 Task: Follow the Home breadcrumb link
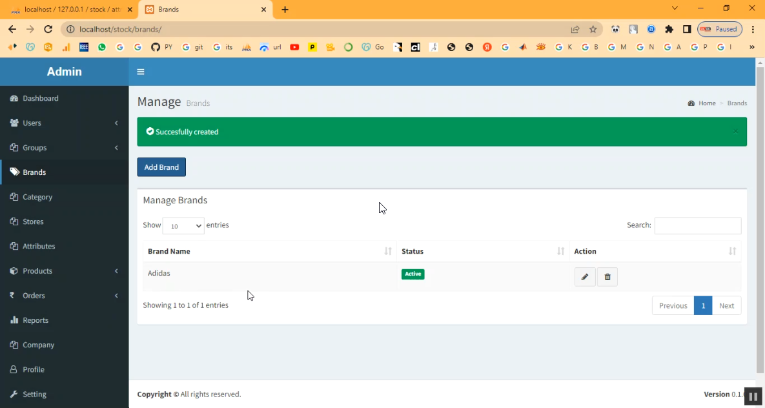coord(702,103)
